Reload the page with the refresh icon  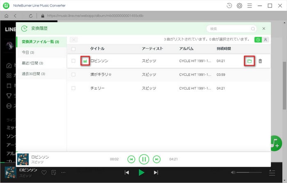(31, 16)
